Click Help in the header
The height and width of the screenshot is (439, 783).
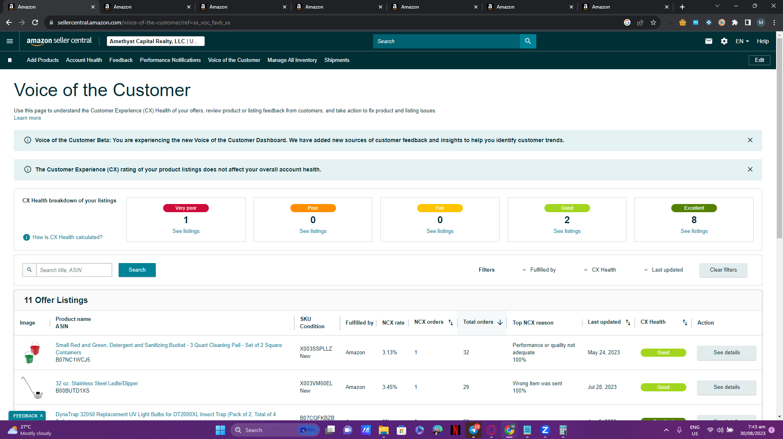pyautogui.click(x=763, y=41)
